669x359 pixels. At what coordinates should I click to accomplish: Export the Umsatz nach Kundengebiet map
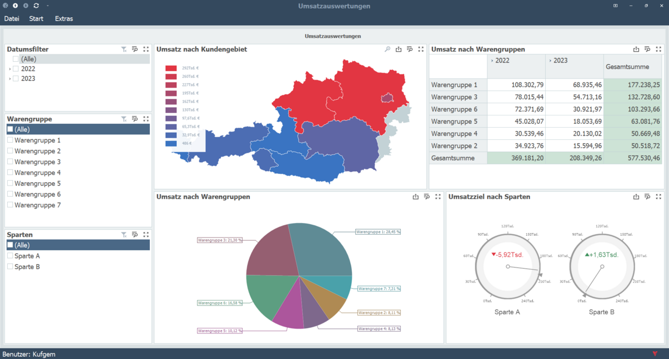click(x=399, y=49)
